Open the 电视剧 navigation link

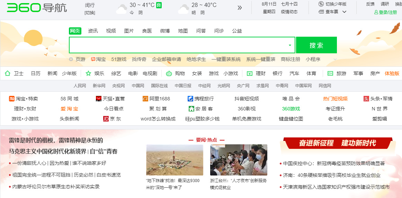(150, 73)
